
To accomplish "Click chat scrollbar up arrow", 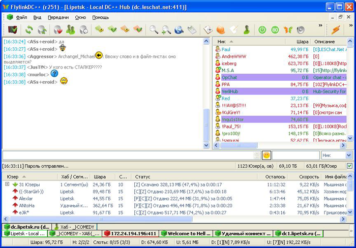I will point(206,41).
